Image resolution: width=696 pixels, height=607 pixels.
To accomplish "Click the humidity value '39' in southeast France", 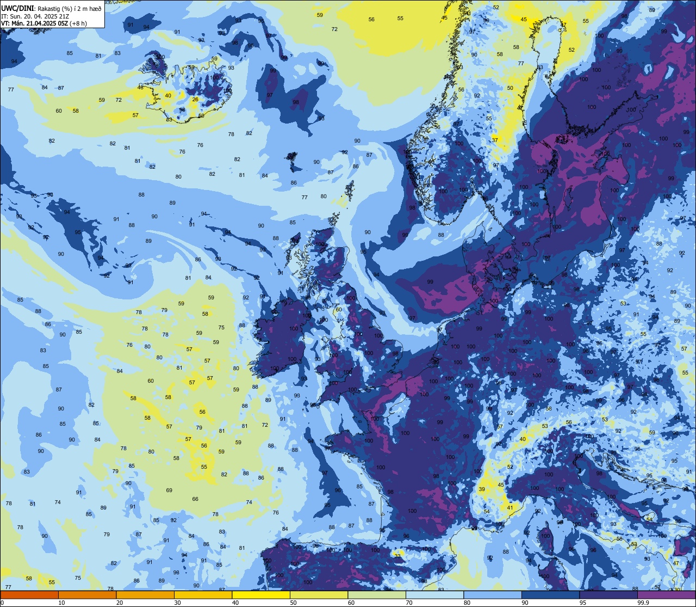I will tap(482, 489).
